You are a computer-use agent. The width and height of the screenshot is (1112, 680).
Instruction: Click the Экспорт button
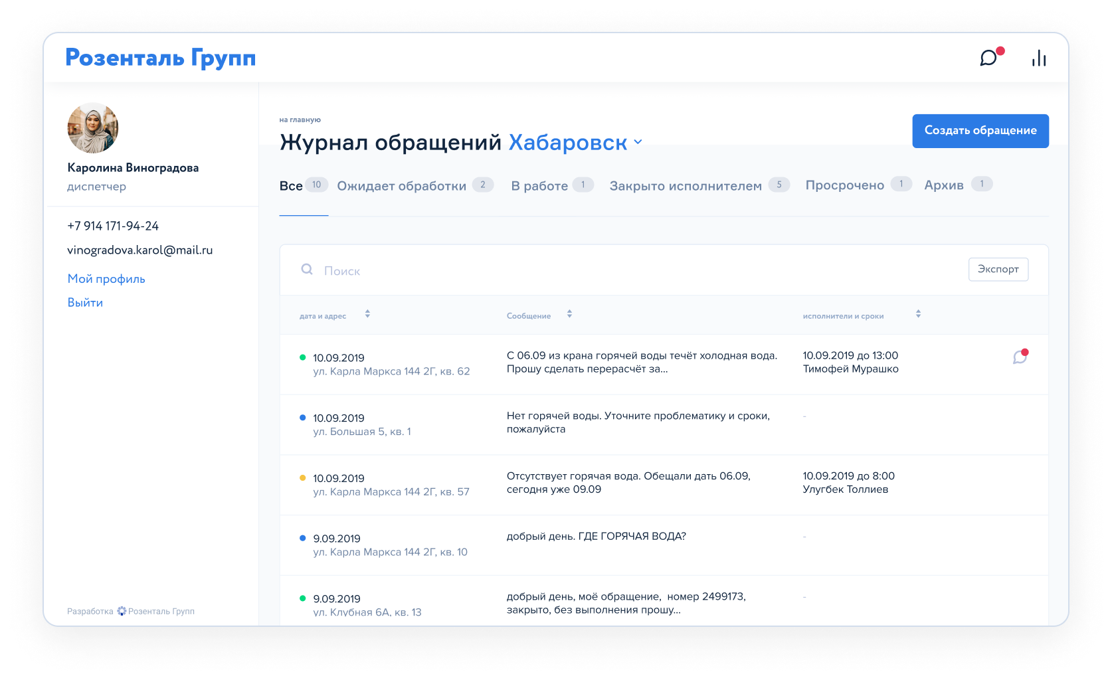tap(998, 269)
